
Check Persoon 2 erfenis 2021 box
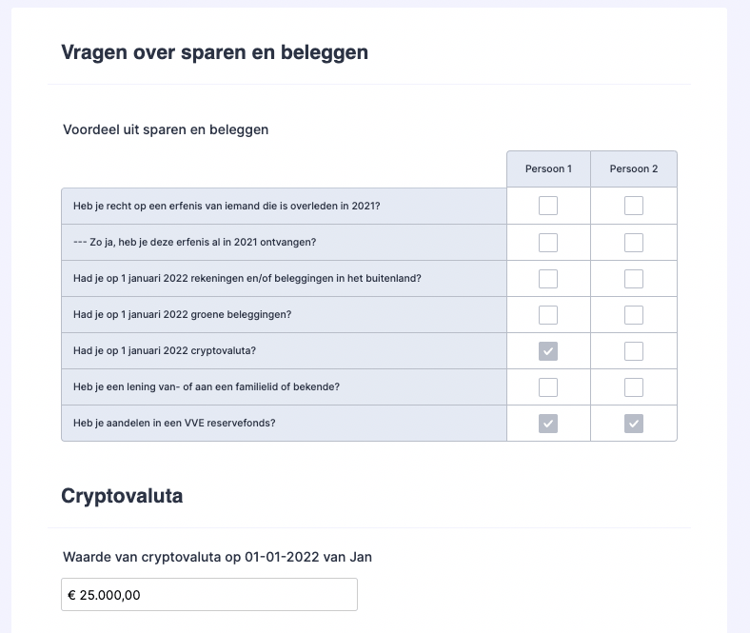coord(634,206)
